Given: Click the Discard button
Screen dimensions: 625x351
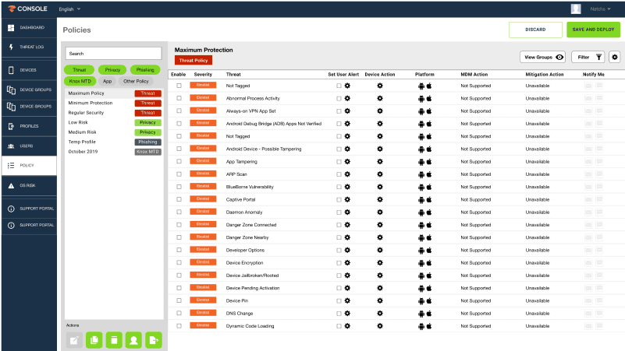Looking at the screenshot, I should click(535, 30).
